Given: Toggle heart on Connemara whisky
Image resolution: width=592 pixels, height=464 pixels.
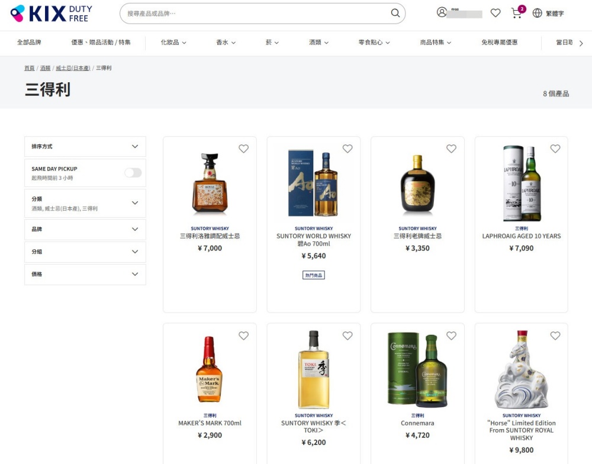Looking at the screenshot, I should click(x=451, y=336).
